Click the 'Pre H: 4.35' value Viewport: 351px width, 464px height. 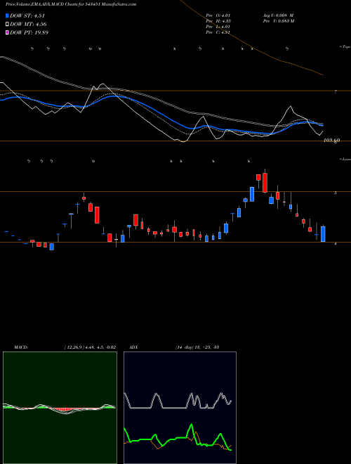click(218, 21)
